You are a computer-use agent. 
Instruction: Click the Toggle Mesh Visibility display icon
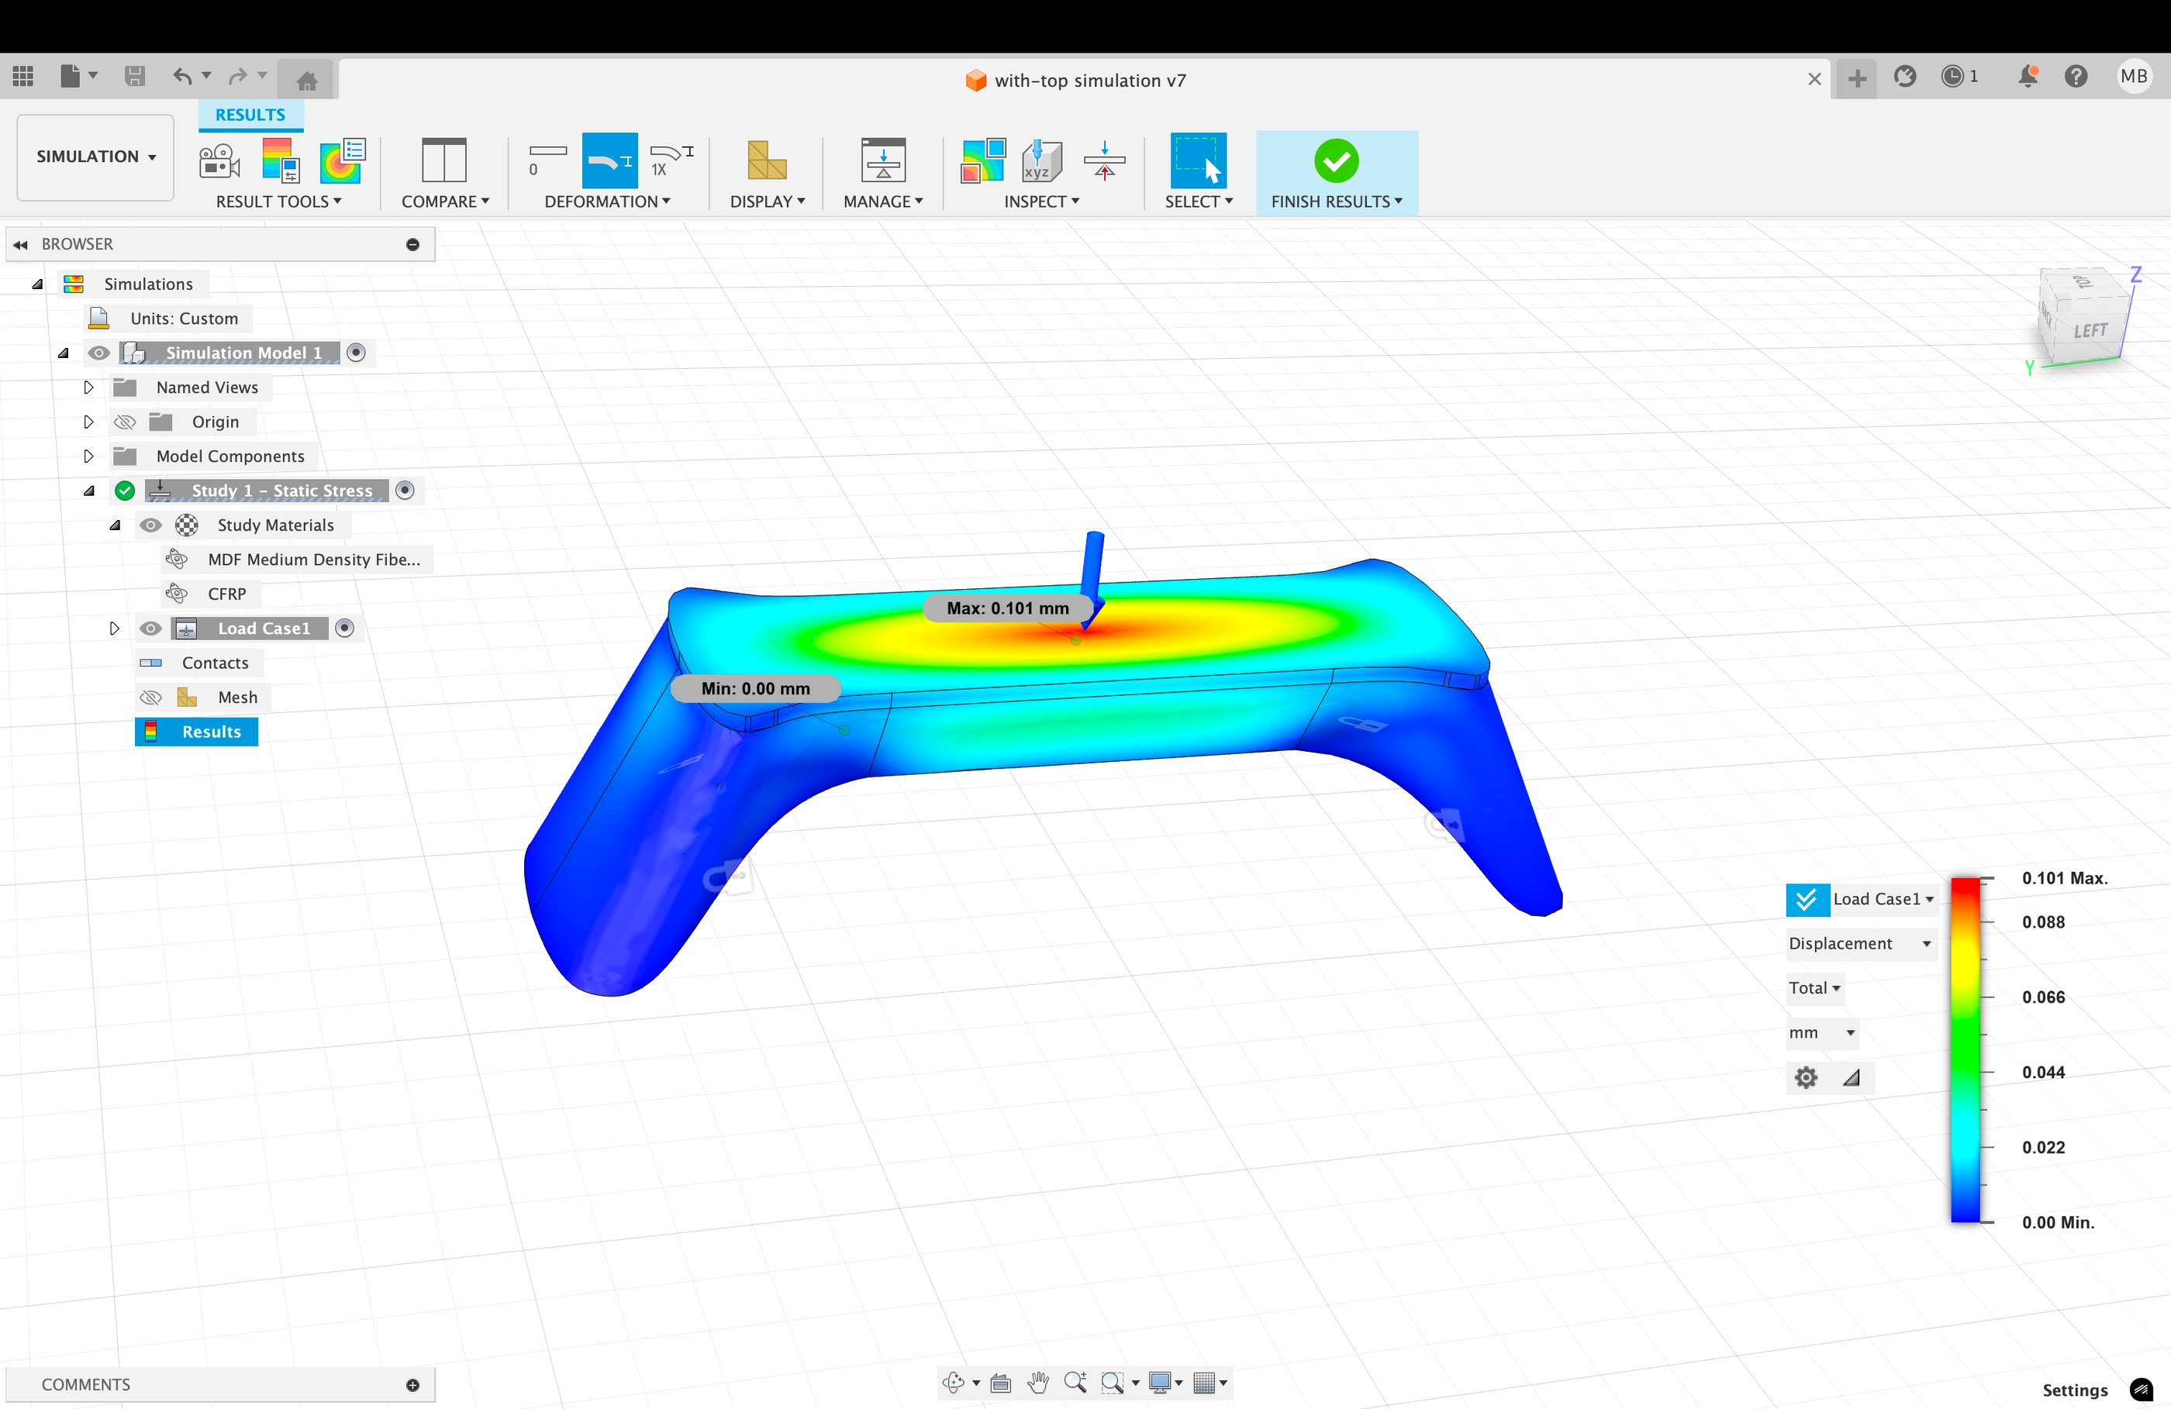766,161
